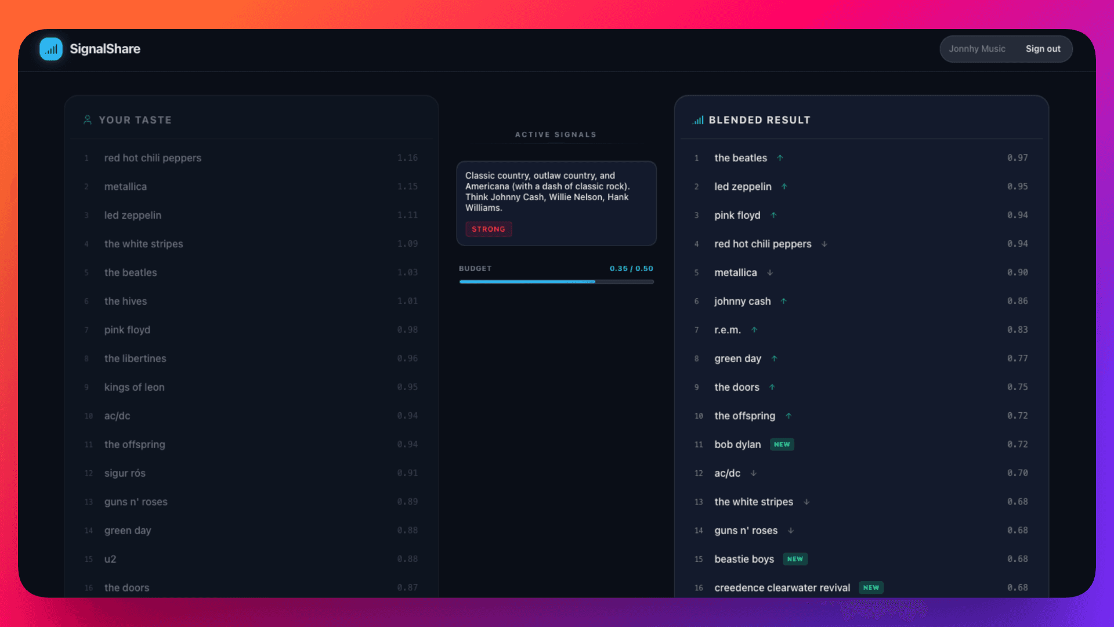Click the down arrow beside the white stripes result

pos(806,502)
